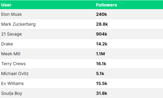
Task: Click the 240k followers value
Action: [x=102, y=14]
